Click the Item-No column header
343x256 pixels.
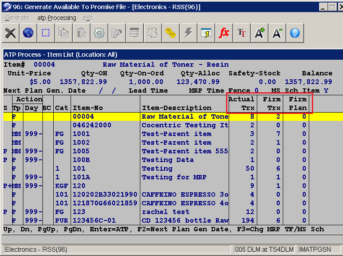[88, 108]
